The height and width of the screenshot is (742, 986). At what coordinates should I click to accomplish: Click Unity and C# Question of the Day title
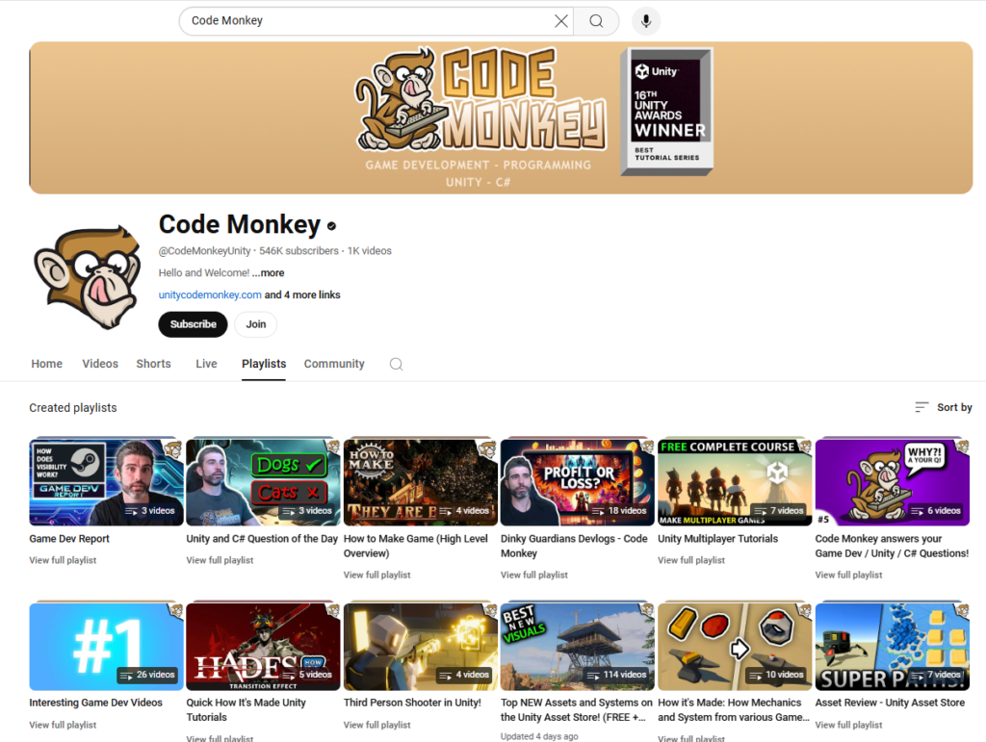(262, 538)
